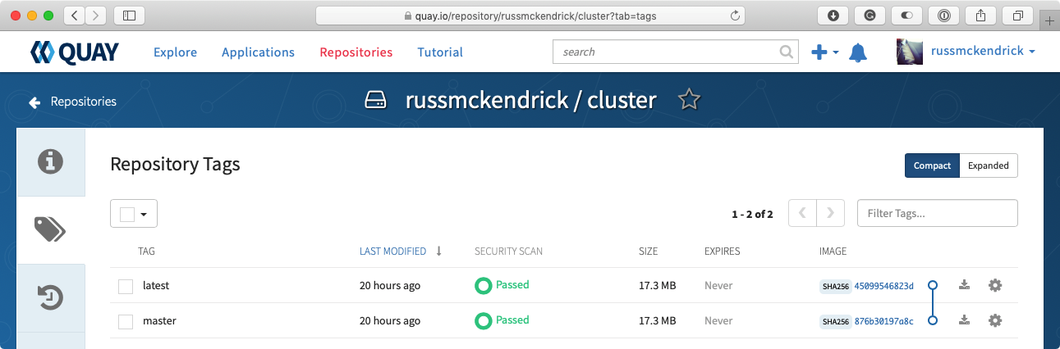Click '17.3 MB' size for master

coord(658,321)
